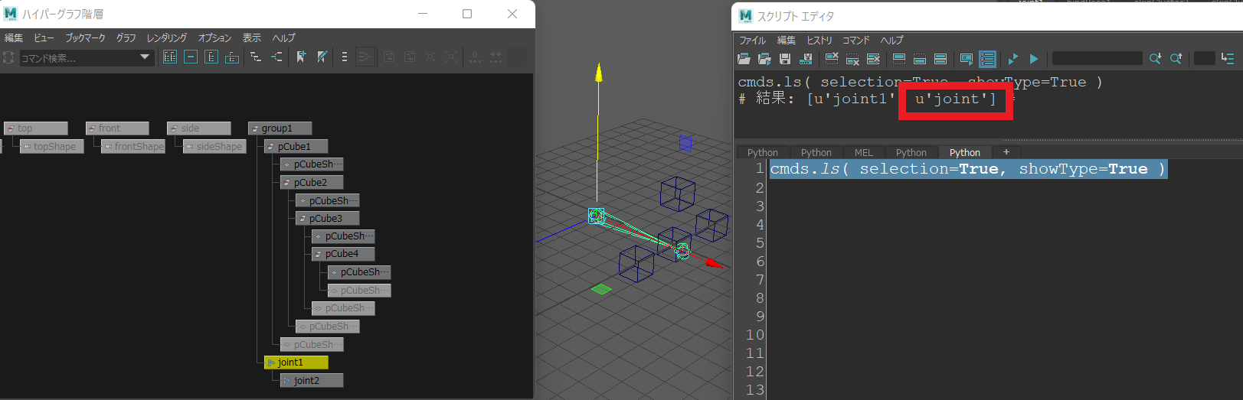Open the ヒストリ menu in Script Editor
The height and width of the screenshot is (400, 1243).
[819, 41]
